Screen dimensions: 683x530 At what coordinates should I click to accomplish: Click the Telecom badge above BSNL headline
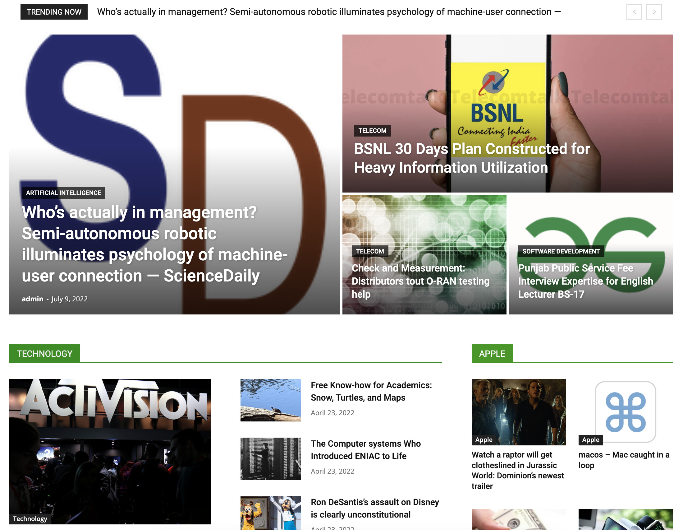(x=372, y=131)
